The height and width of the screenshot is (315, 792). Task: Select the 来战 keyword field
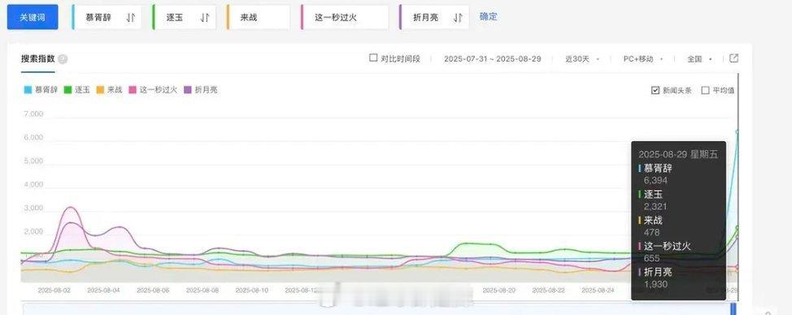[258, 18]
